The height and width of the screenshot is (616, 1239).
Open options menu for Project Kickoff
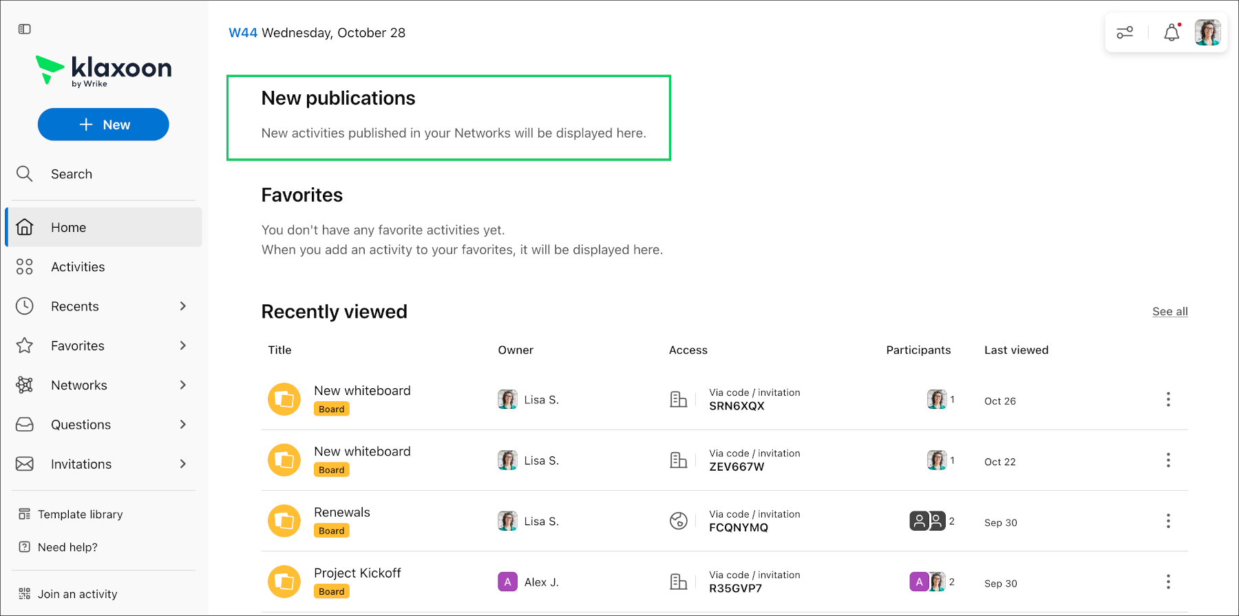click(x=1168, y=582)
